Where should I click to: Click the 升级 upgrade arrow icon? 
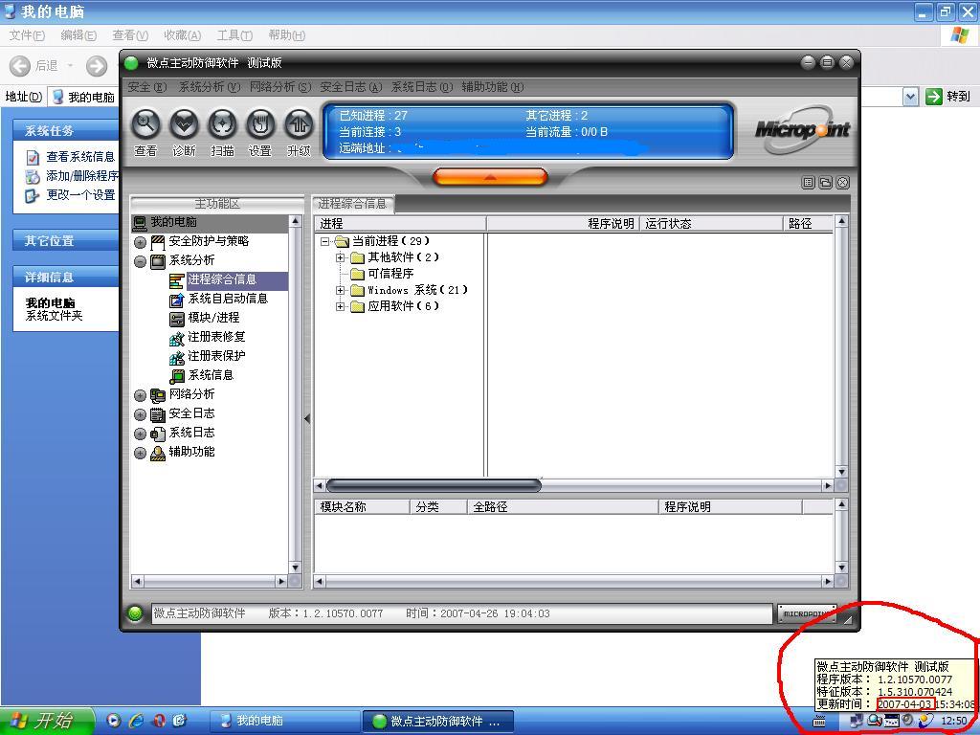299,125
